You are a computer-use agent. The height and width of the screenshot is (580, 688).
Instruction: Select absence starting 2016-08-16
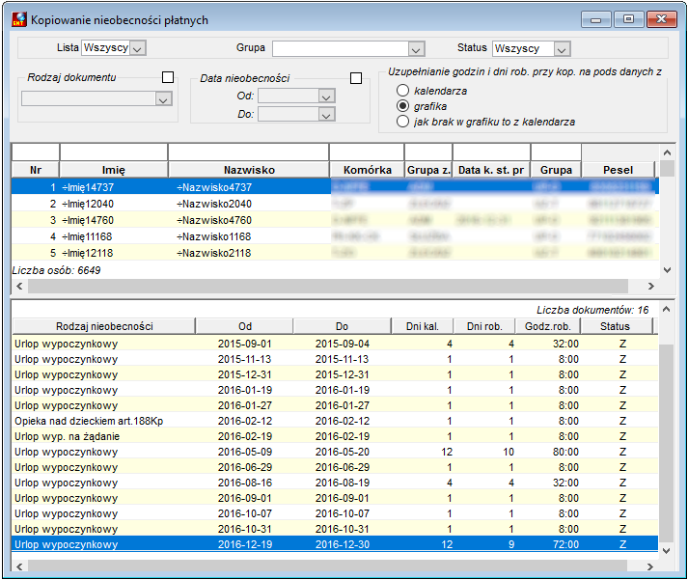[335, 483]
